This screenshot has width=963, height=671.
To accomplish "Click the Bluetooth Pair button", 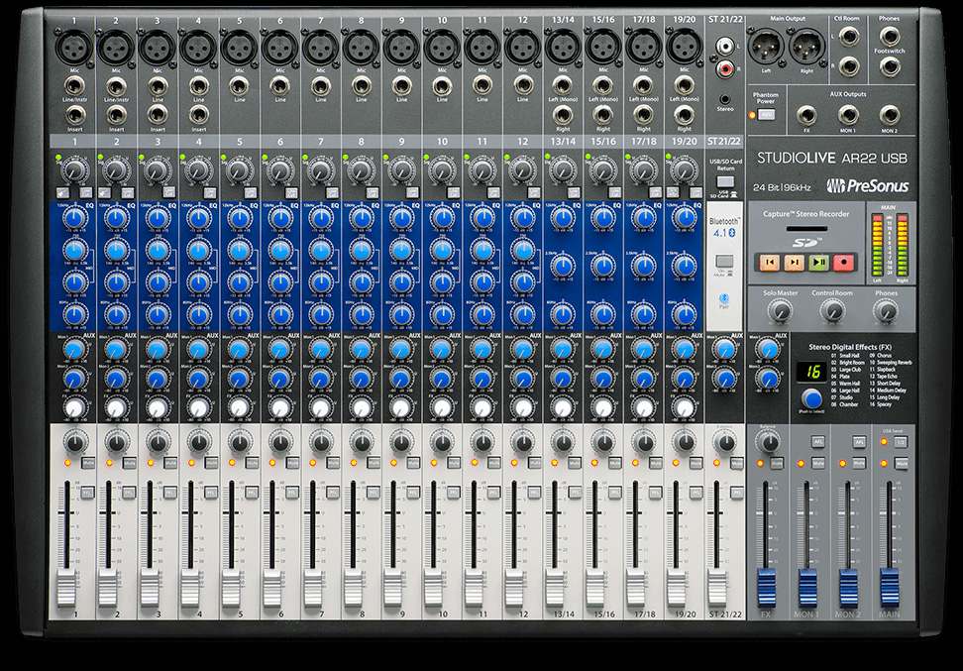I will (724, 298).
